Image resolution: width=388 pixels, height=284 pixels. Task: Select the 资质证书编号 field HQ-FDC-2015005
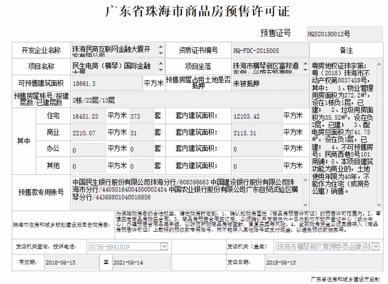pos(271,50)
